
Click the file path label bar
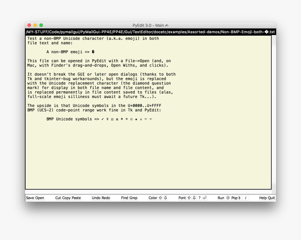tap(150, 32)
